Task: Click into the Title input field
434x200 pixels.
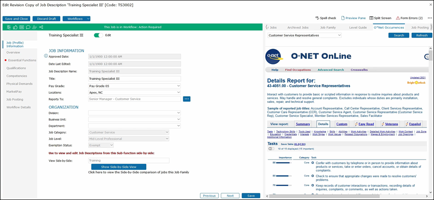Action: pos(134,78)
